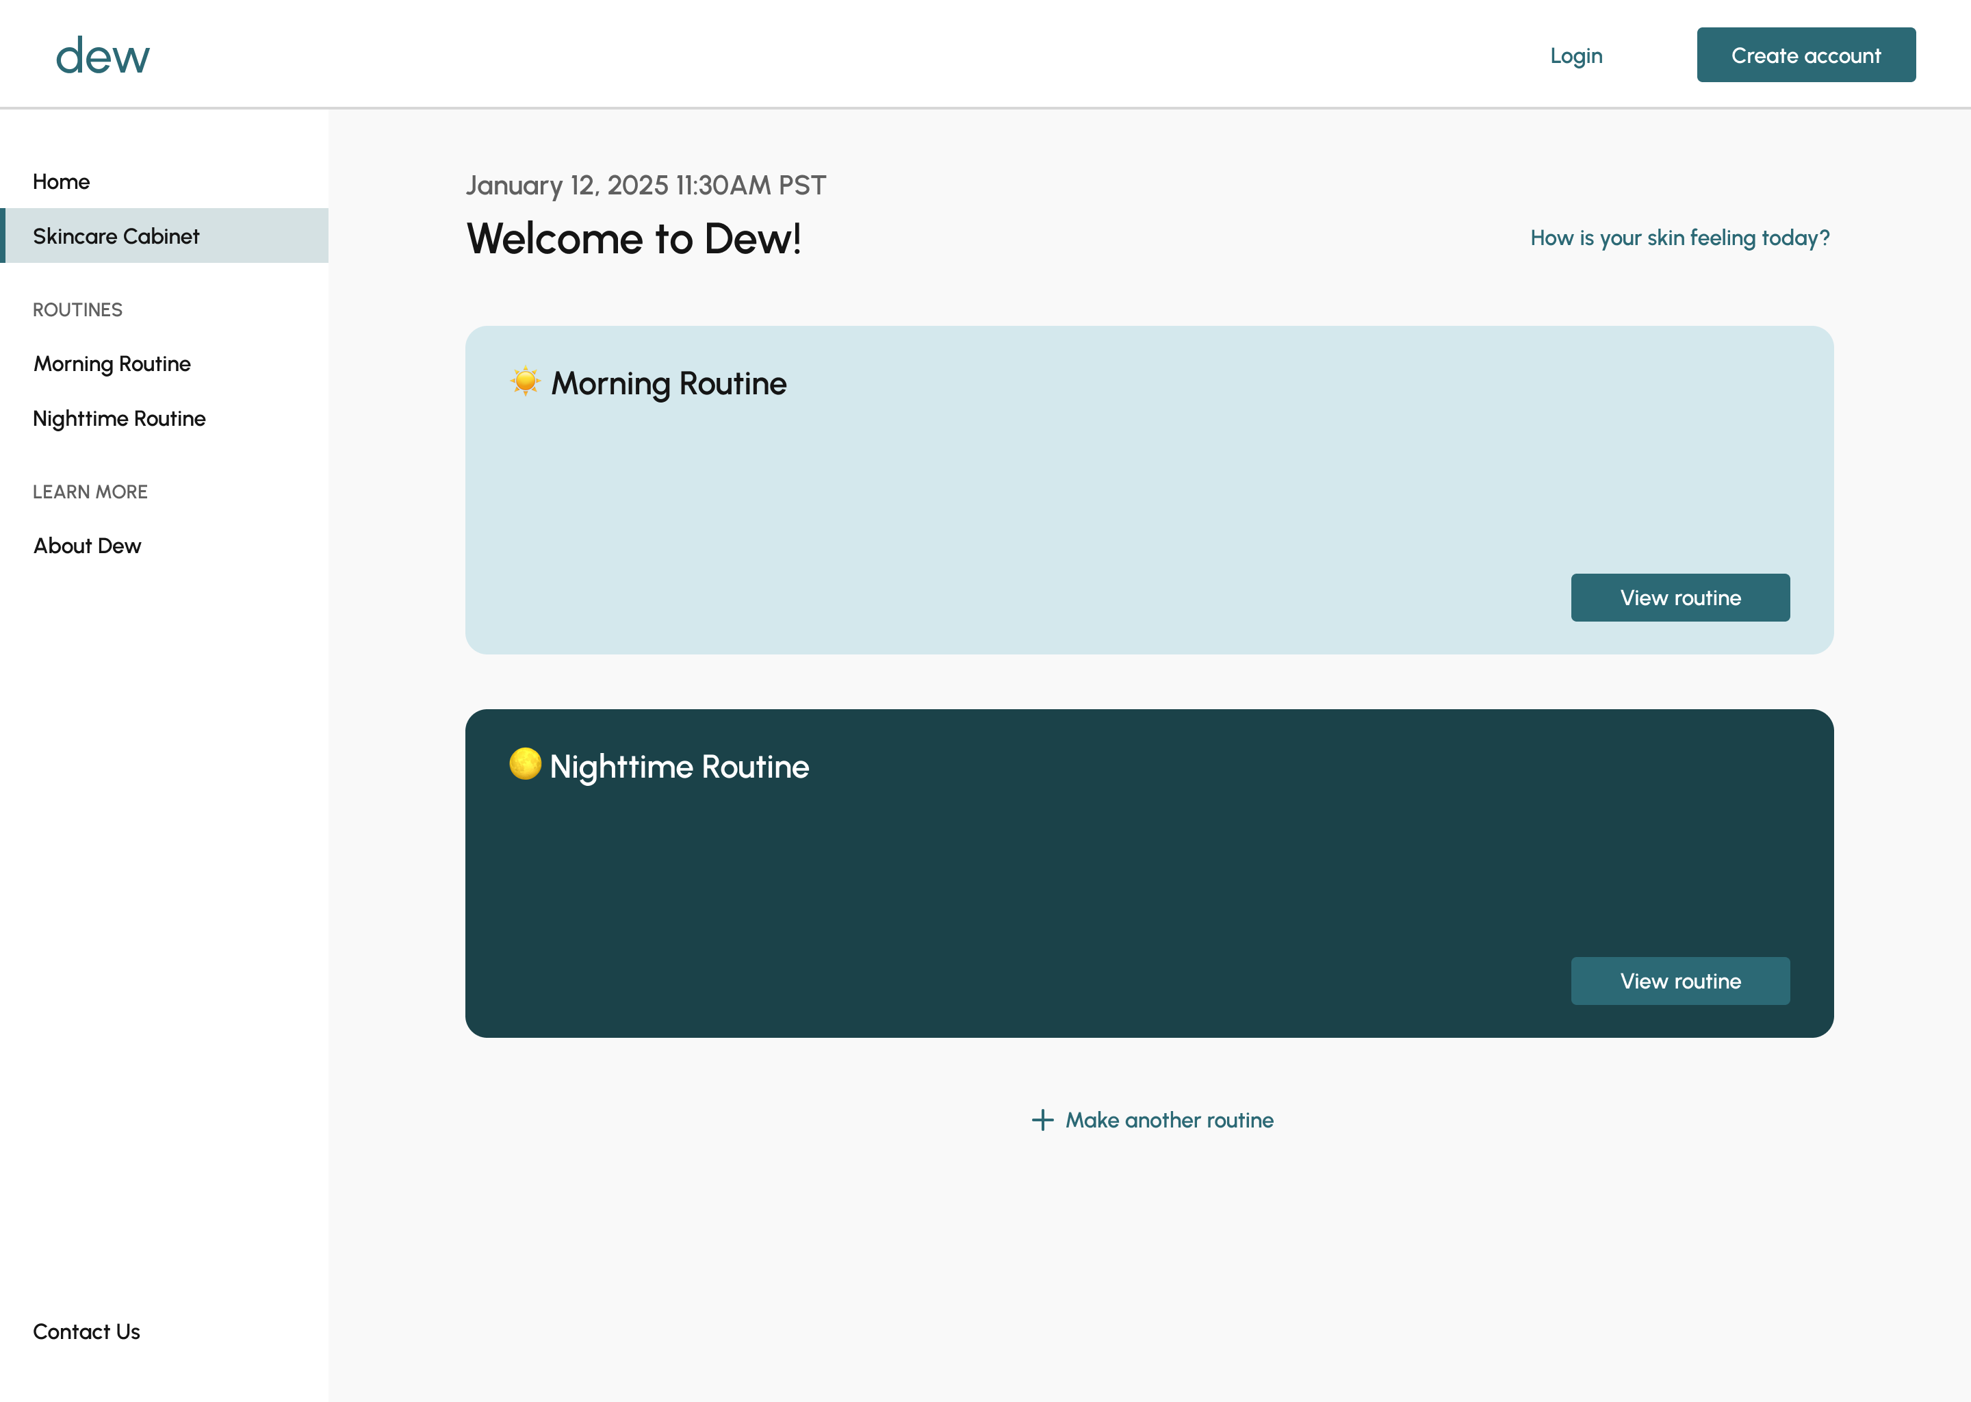Click the sun icon on Morning Routine
This screenshot has height=1402, width=1971.
tap(525, 381)
